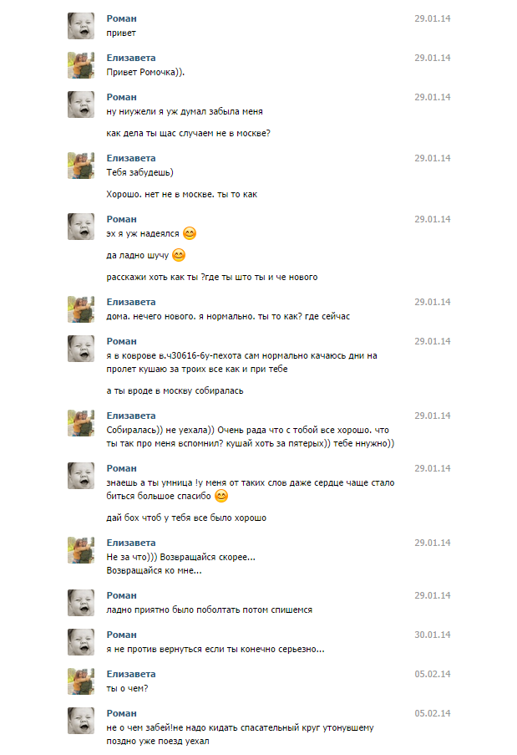Click the Елизавета name above "Собиралась)) не уехала"

point(131,416)
